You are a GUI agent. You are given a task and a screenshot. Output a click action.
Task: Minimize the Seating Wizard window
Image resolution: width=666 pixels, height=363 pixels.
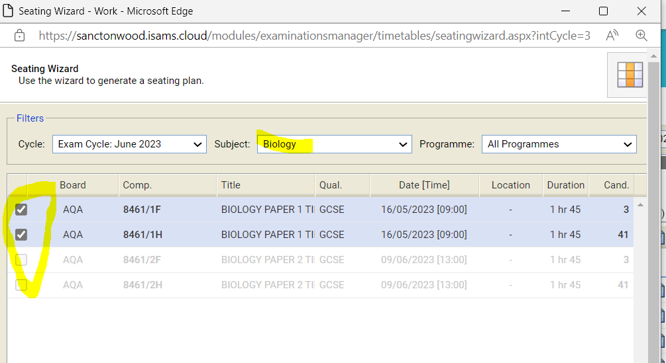click(x=565, y=11)
